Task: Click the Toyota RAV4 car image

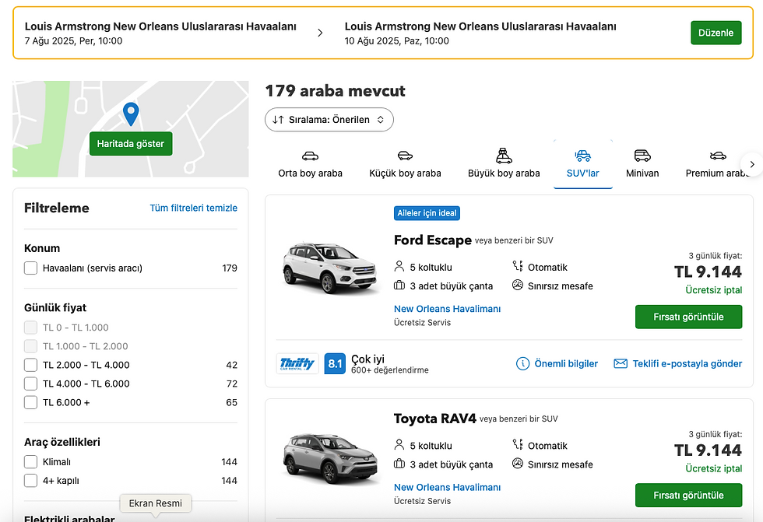Action: point(330,458)
